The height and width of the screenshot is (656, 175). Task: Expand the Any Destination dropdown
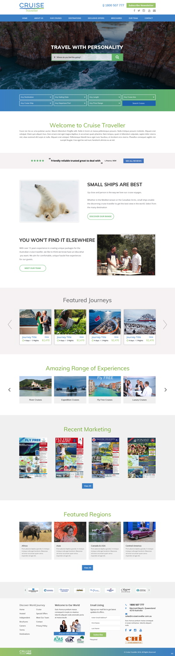click(36, 97)
